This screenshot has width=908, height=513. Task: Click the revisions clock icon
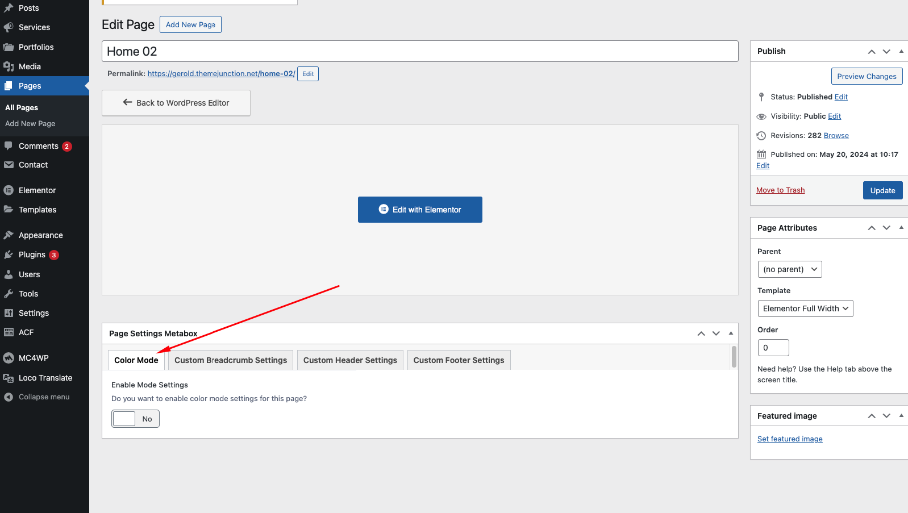point(761,136)
